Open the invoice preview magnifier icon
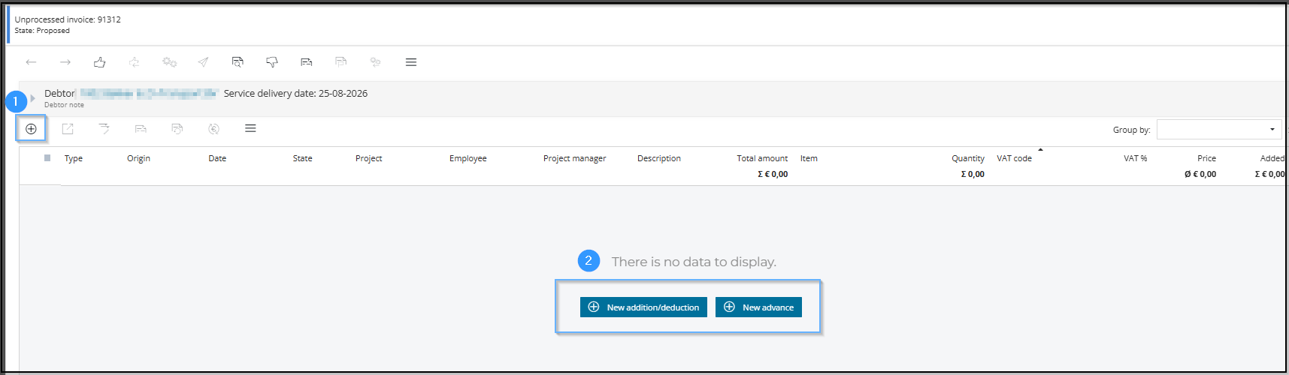The height and width of the screenshot is (375, 1289). tap(238, 62)
